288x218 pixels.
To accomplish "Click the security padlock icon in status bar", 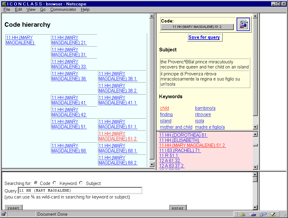I will coord(4,214).
